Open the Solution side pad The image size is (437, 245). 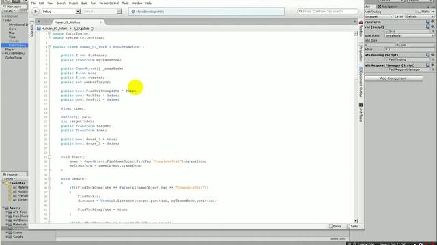(31, 29)
